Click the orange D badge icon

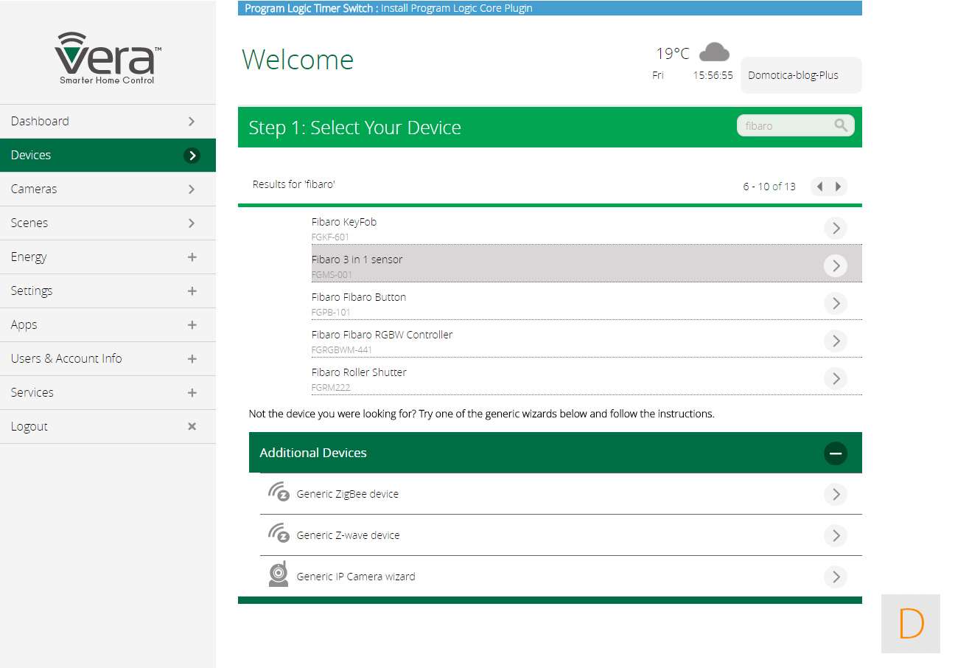pos(911,624)
